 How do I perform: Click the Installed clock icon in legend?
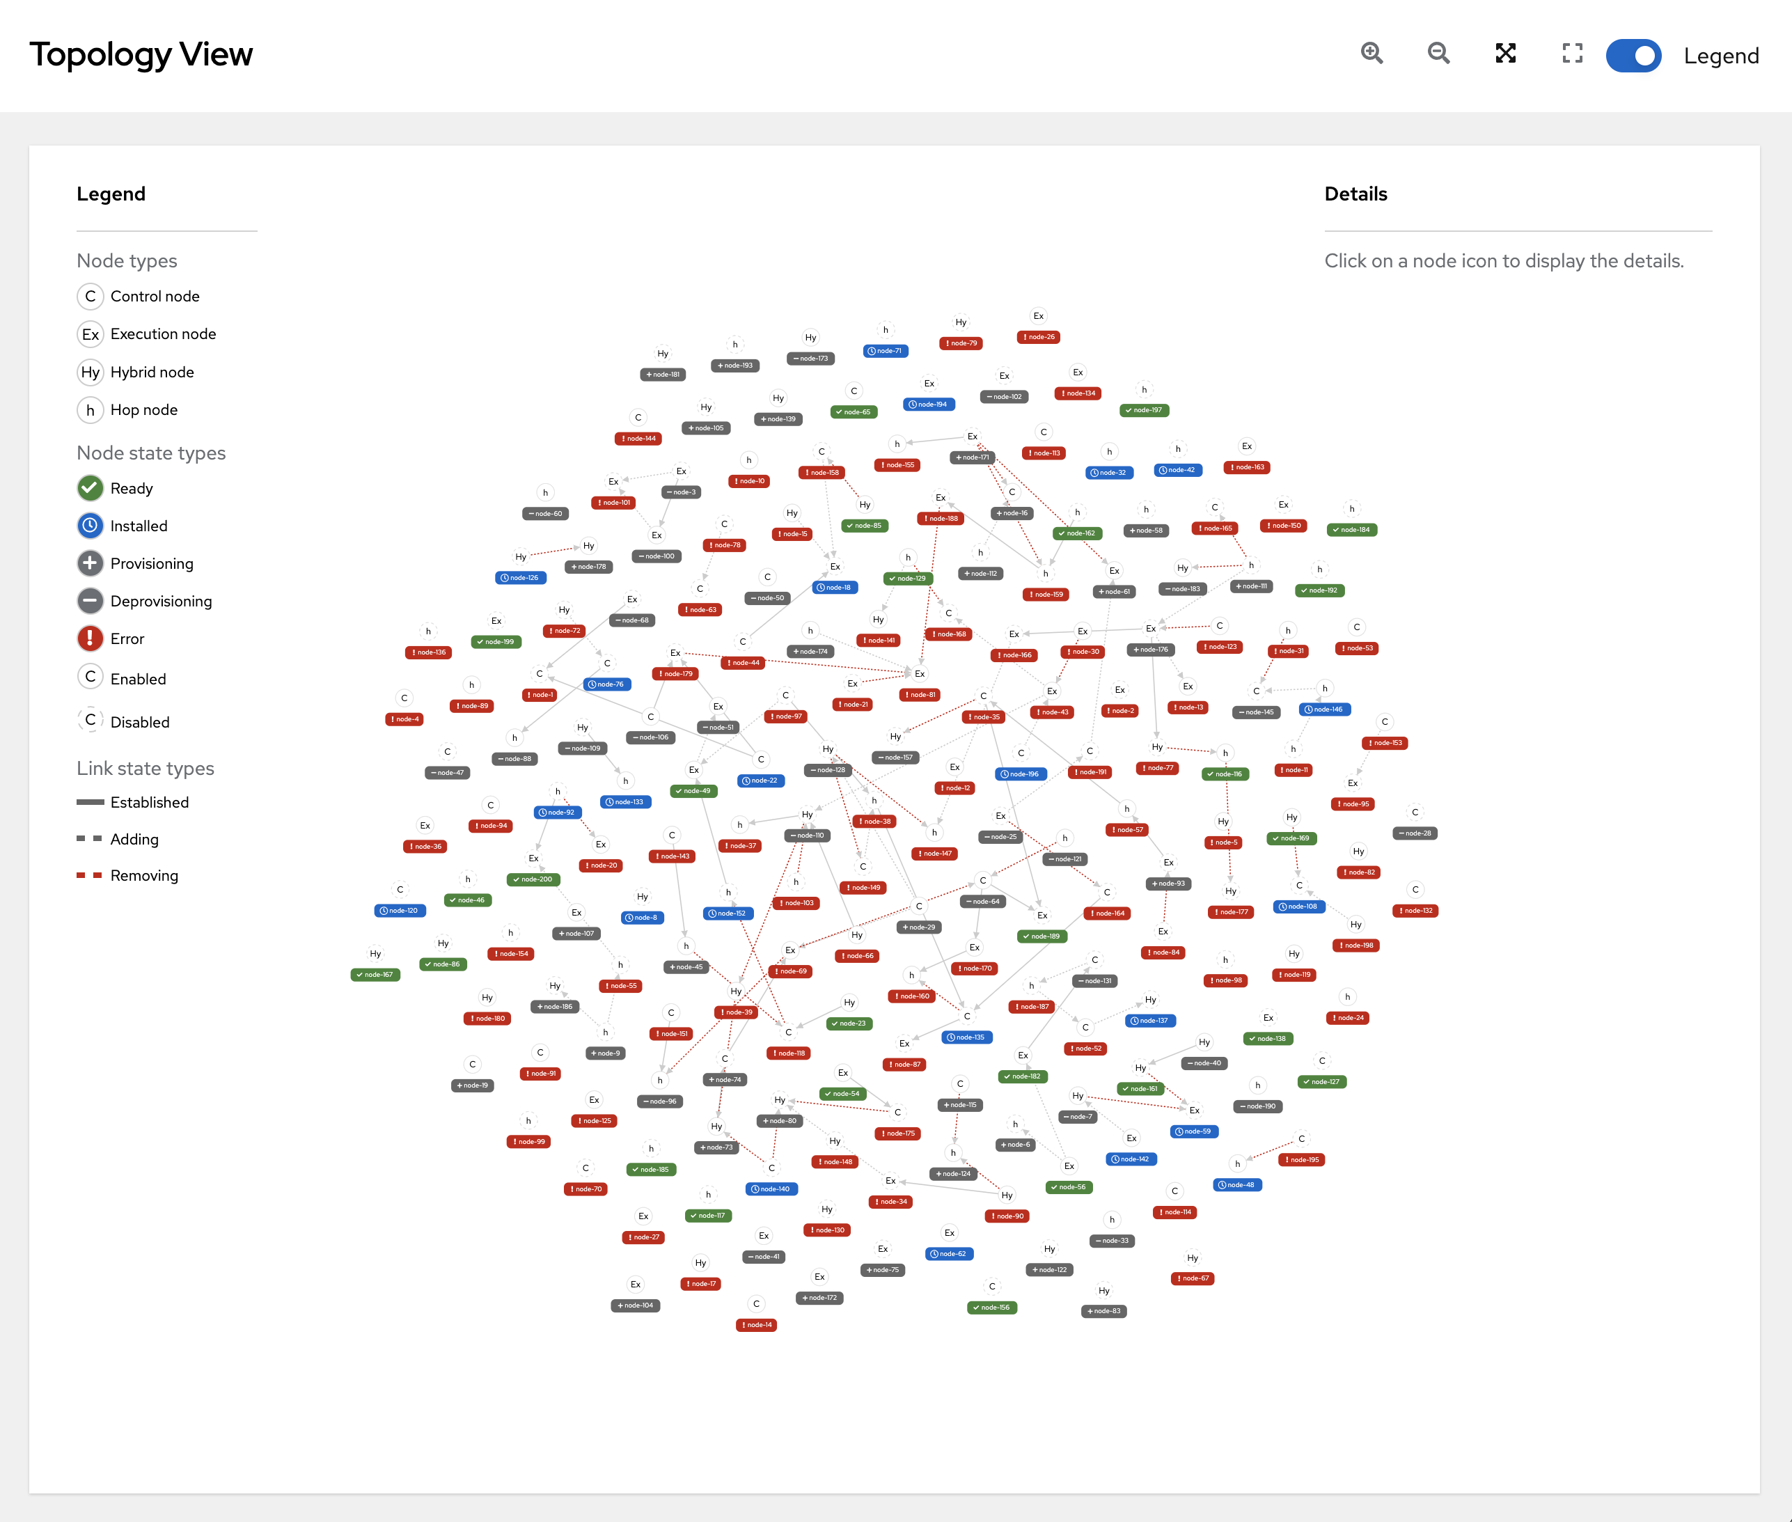click(x=90, y=526)
